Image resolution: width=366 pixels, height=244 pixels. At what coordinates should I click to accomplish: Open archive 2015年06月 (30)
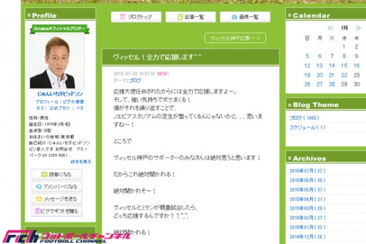307,180
